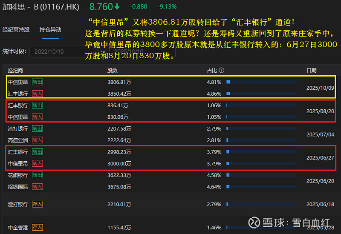Select the 2222.64万 share count
Image resolution: width=341 pixels, height=234 pixels.
[x=119, y=140]
